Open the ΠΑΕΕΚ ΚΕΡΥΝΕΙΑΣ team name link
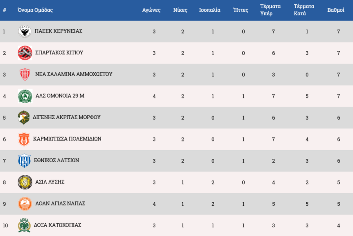 [x=58, y=31]
